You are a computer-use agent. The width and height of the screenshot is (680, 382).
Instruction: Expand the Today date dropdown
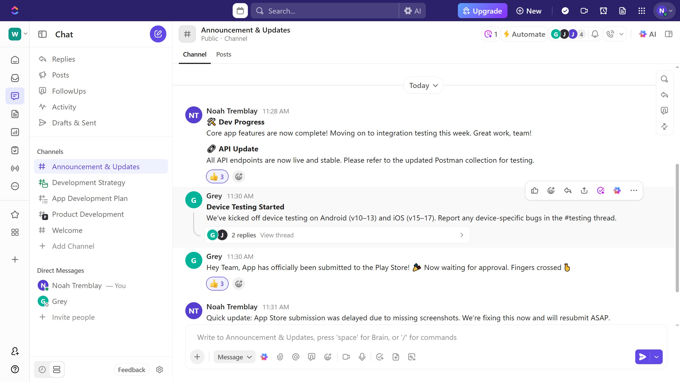[423, 85]
